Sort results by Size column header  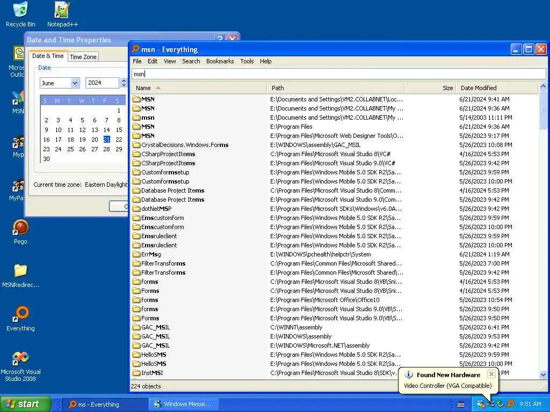tap(430, 88)
